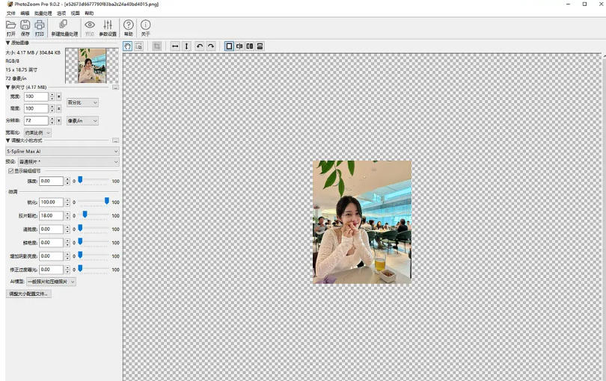Expand the AI模型 model dropdown
The image size is (606, 381).
[51, 282]
